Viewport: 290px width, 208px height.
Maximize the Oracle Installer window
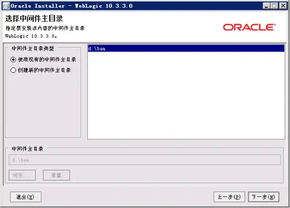(274, 6)
